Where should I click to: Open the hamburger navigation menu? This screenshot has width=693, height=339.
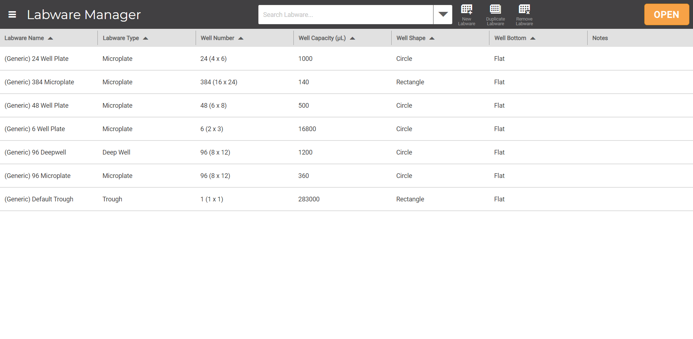coord(12,14)
